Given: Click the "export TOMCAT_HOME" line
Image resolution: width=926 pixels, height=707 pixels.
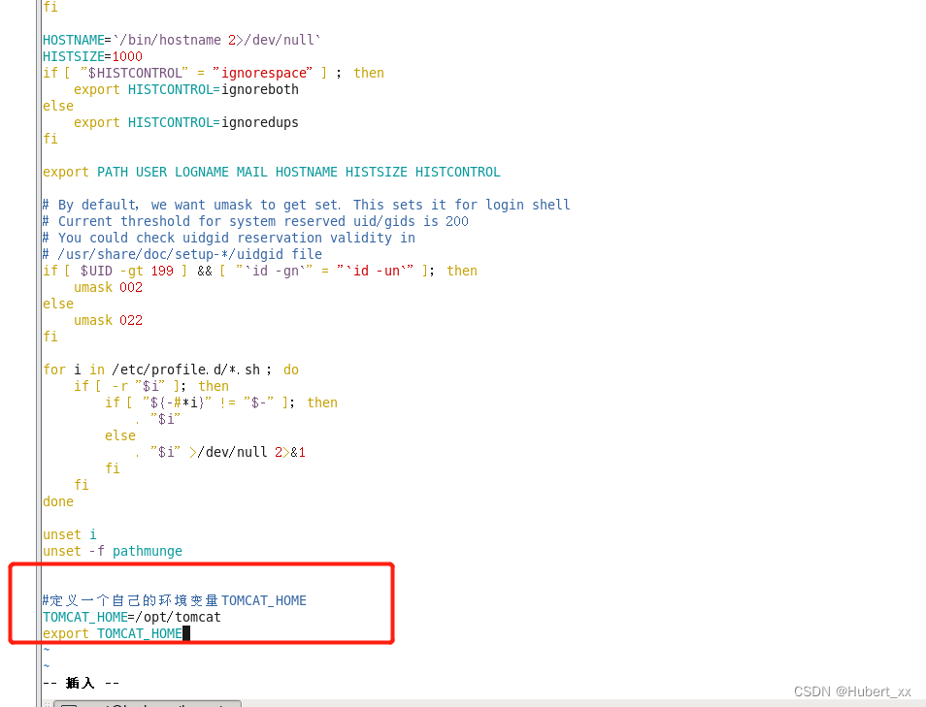Looking at the screenshot, I should pos(113,635).
